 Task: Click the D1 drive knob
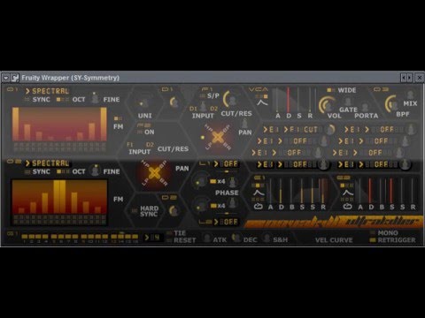pos(174,102)
